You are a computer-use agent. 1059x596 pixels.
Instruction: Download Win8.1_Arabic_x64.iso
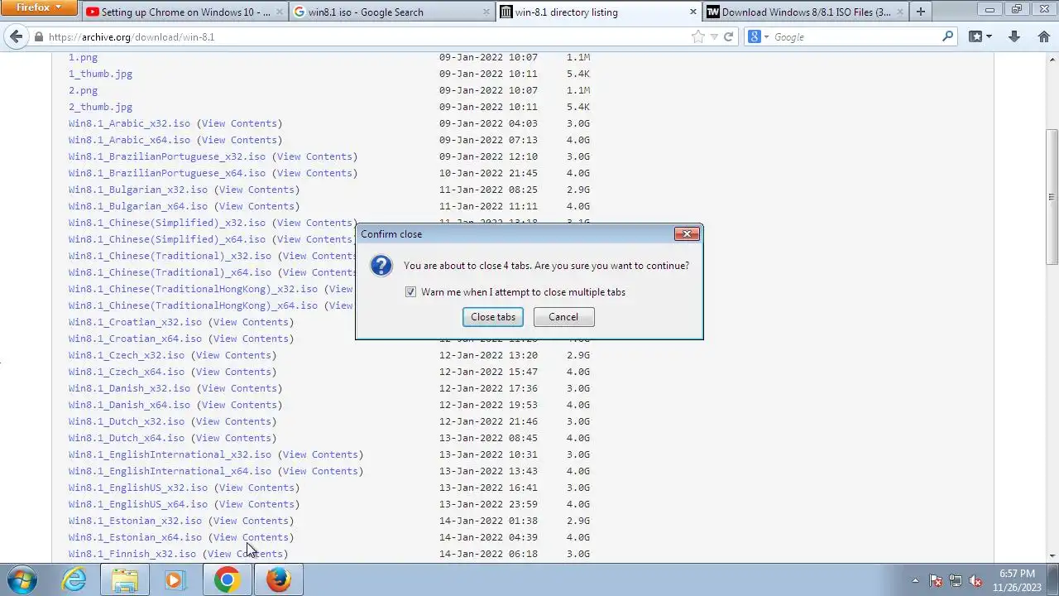click(129, 140)
